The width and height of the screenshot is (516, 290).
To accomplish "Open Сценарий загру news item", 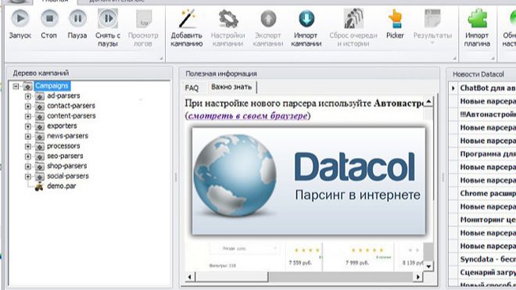I will coord(488,272).
